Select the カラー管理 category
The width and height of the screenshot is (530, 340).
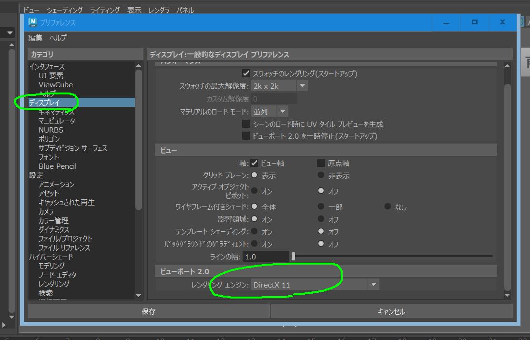click(x=53, y=221)
